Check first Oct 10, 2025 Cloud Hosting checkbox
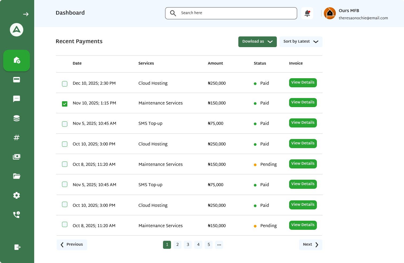This screenshot has width=404, height=263. (x=65, y=144)
